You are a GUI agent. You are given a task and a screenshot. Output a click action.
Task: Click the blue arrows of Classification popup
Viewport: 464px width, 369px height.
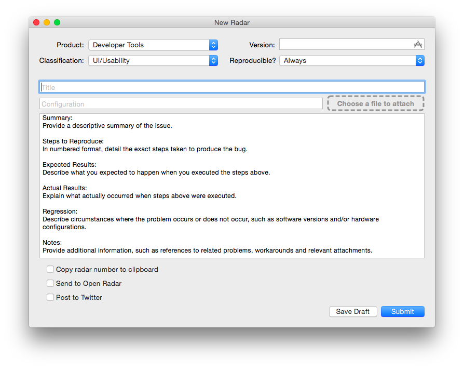click(213, 60)
